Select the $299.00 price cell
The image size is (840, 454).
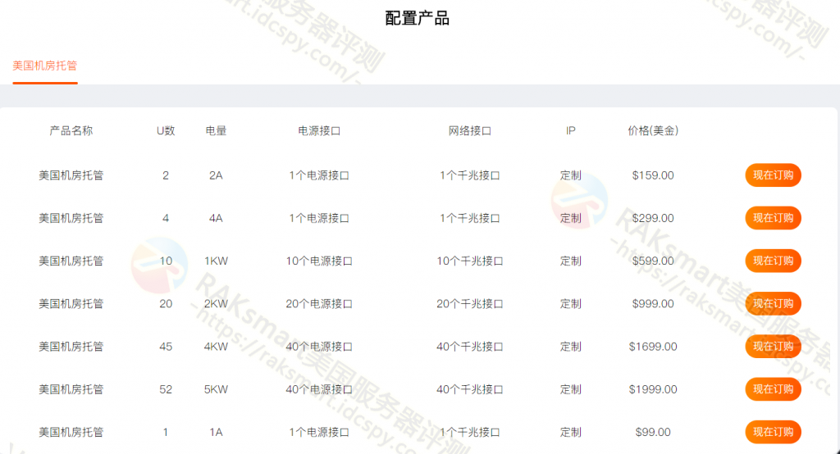tap(653, 218)
